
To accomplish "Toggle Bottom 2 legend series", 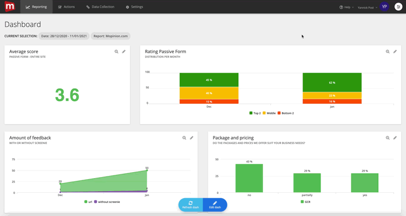I will click(x=286, y=113).
